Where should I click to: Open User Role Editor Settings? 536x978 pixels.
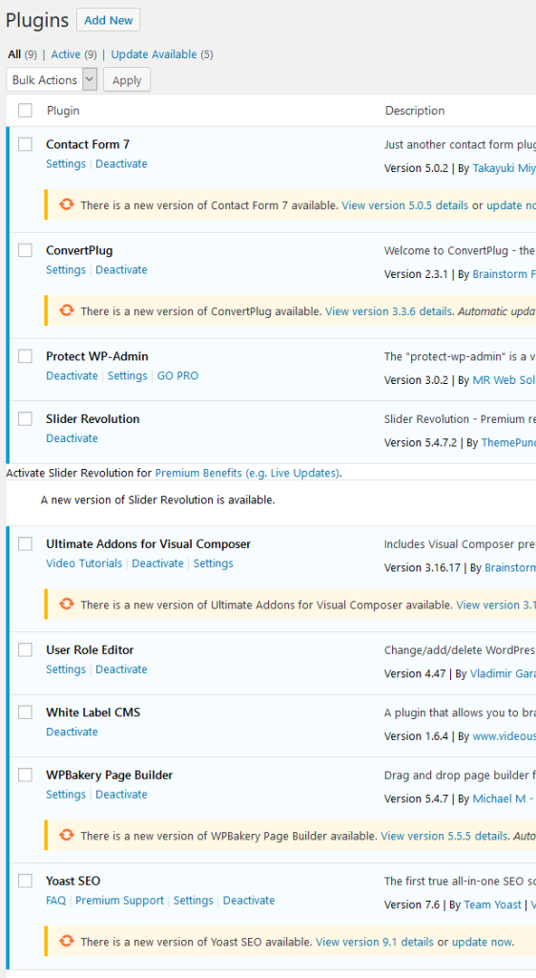66,670
